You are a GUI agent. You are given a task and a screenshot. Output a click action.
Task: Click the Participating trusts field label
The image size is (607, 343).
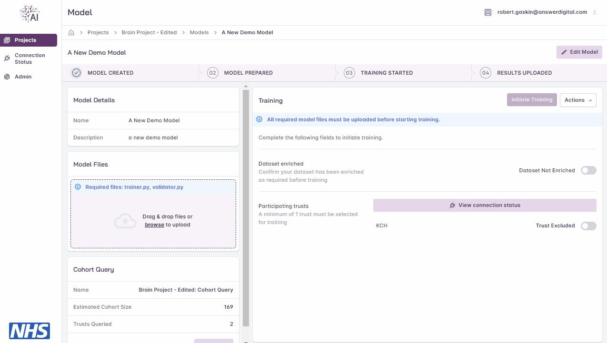[x=284, y=206]
